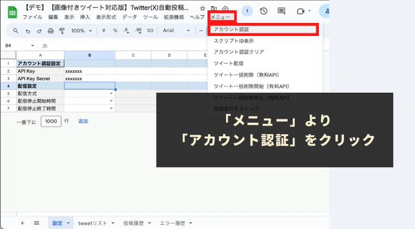This screenshot has width=415, height=229.
Task: Select the アカウント認証設定 cell
Action: click(x=40, y=63)
